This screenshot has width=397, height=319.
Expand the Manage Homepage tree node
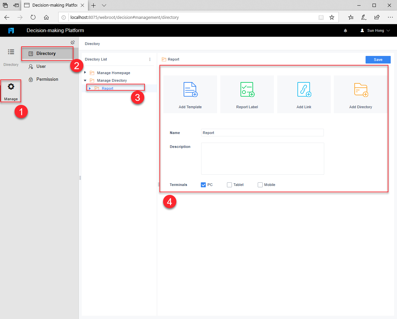(x=85, y=72)
